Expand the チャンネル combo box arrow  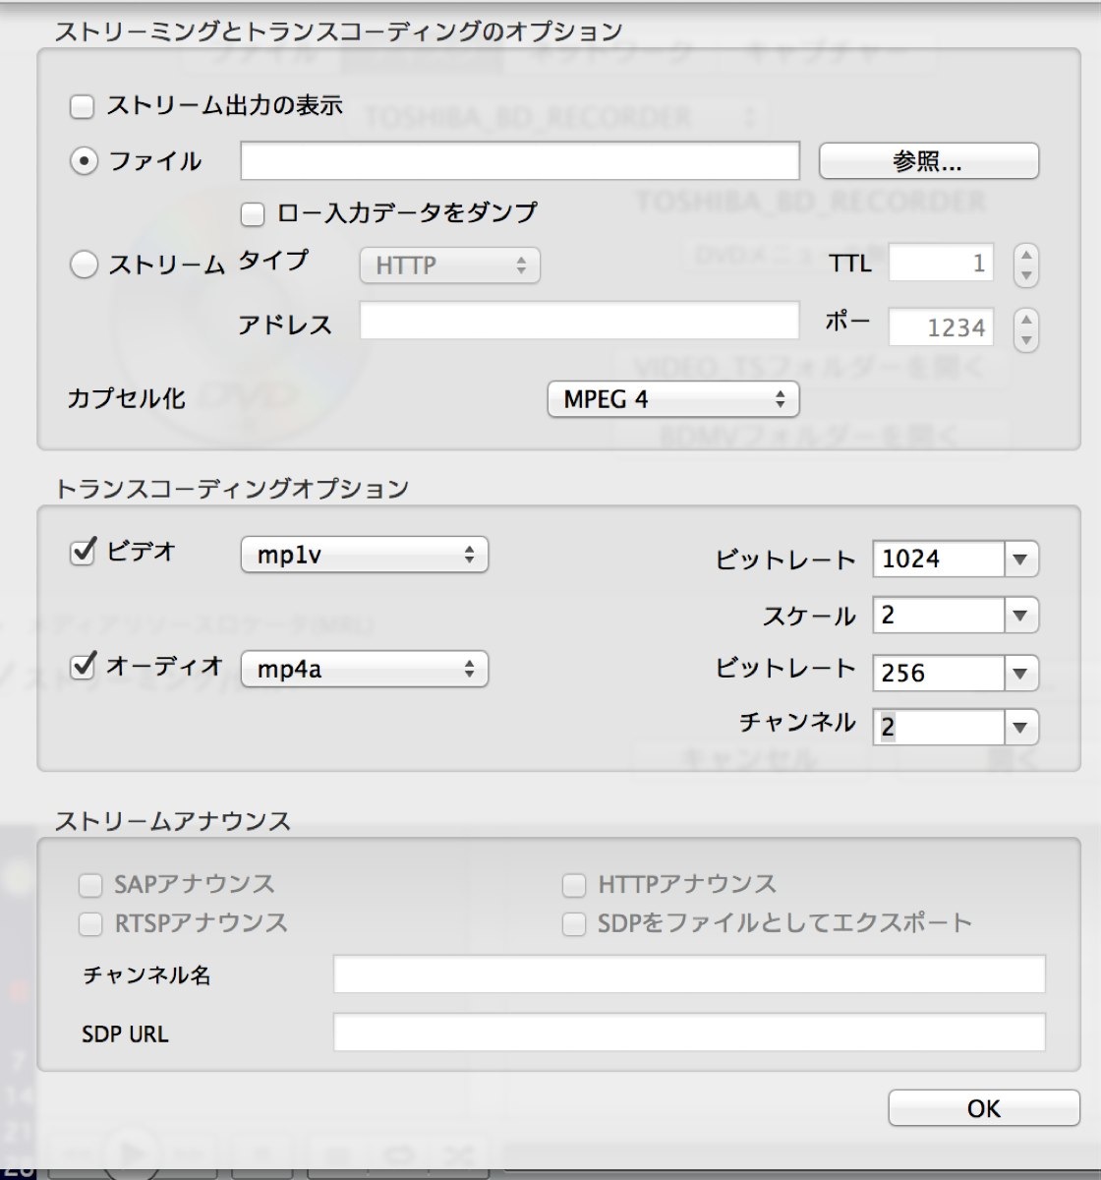click(1020, 728)
